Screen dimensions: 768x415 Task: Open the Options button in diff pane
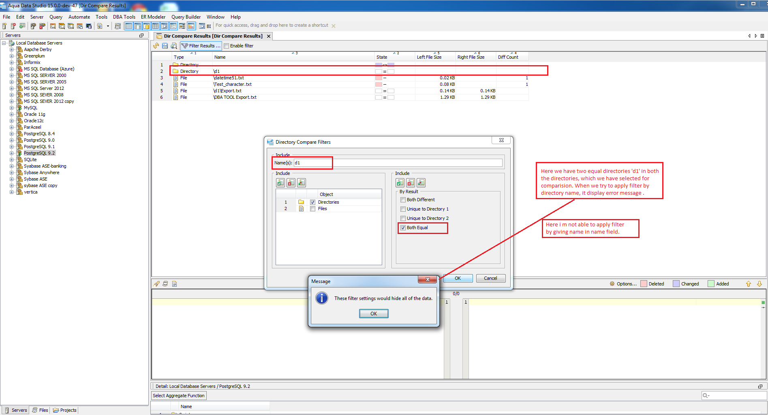(x=623, y=284)
